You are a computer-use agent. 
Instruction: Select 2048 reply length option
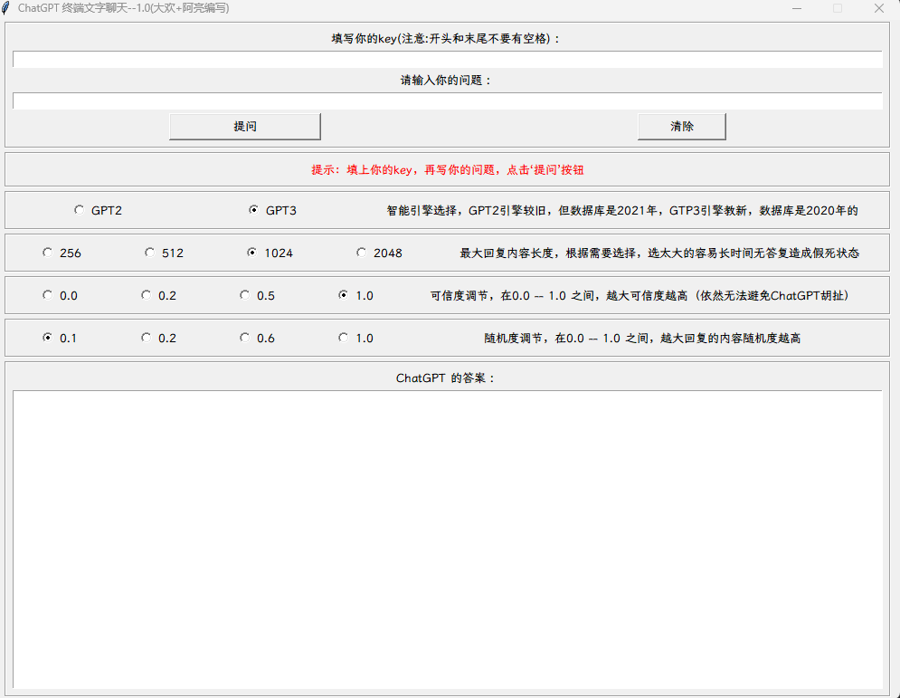pyautogui.click(x=361, y=253)
